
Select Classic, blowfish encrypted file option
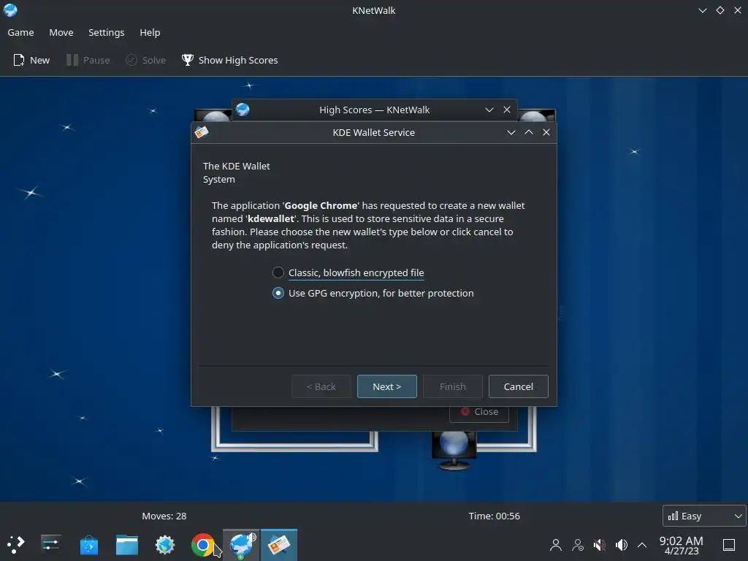348,272
